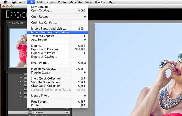This screenshot has width=182, height=116.
Task: Open the Lightroom application menu
Action: pos(18,2)
